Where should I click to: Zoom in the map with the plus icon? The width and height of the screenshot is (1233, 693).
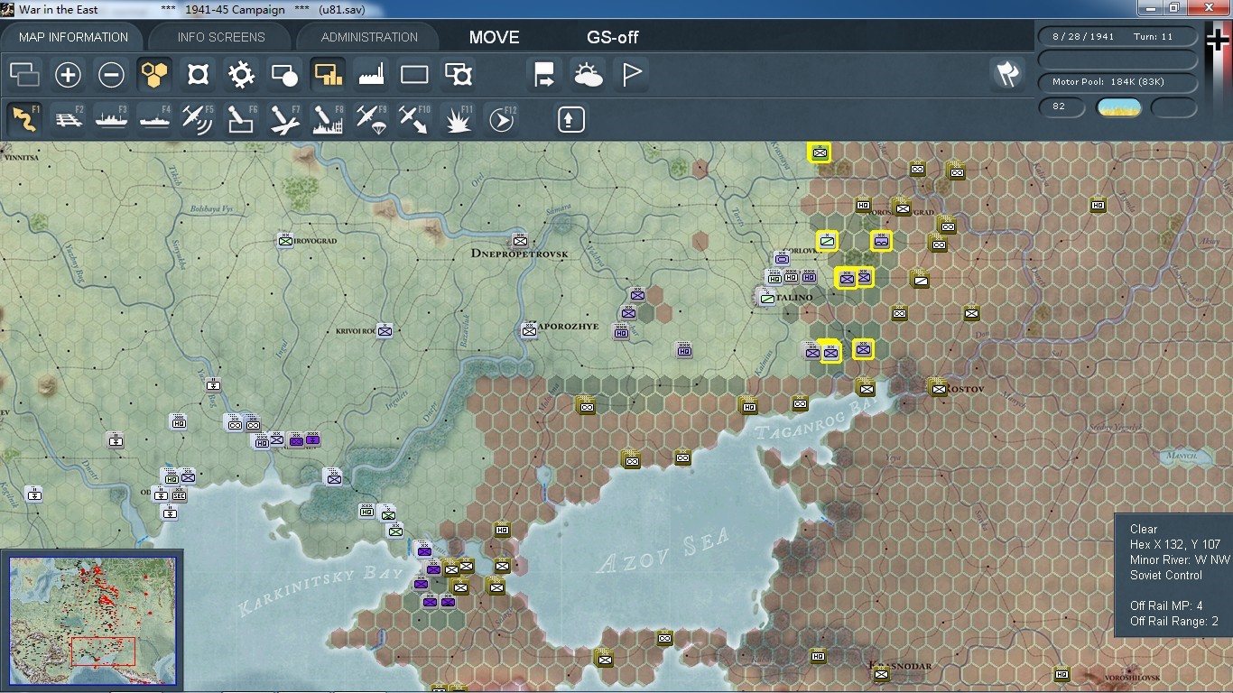[x=68, y=75]
